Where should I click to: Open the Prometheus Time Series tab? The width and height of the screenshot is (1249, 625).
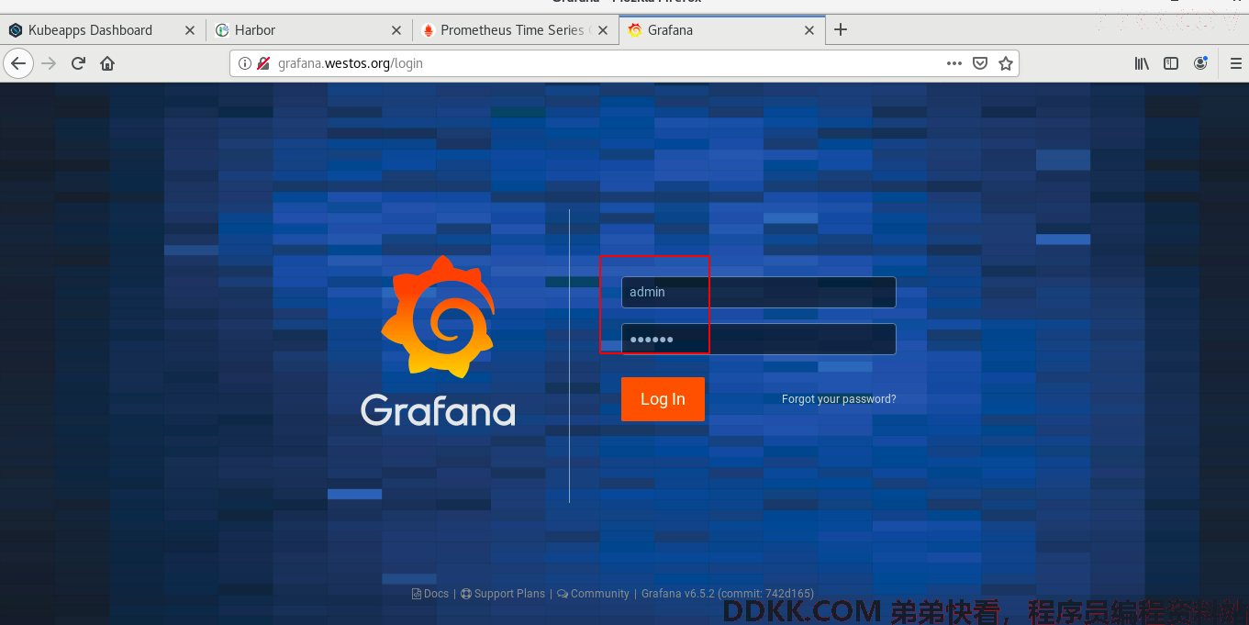point(515,30)
